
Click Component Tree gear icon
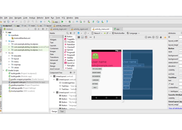(x=71, y=73)
